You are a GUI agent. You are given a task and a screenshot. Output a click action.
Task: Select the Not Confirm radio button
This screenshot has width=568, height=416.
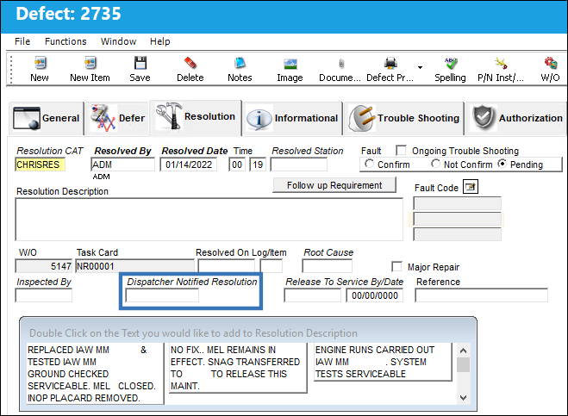point(436,164)
